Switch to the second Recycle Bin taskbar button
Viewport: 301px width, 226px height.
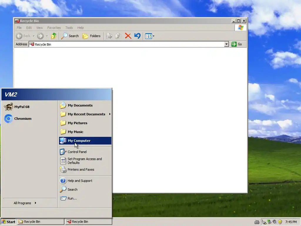[88, 222]
